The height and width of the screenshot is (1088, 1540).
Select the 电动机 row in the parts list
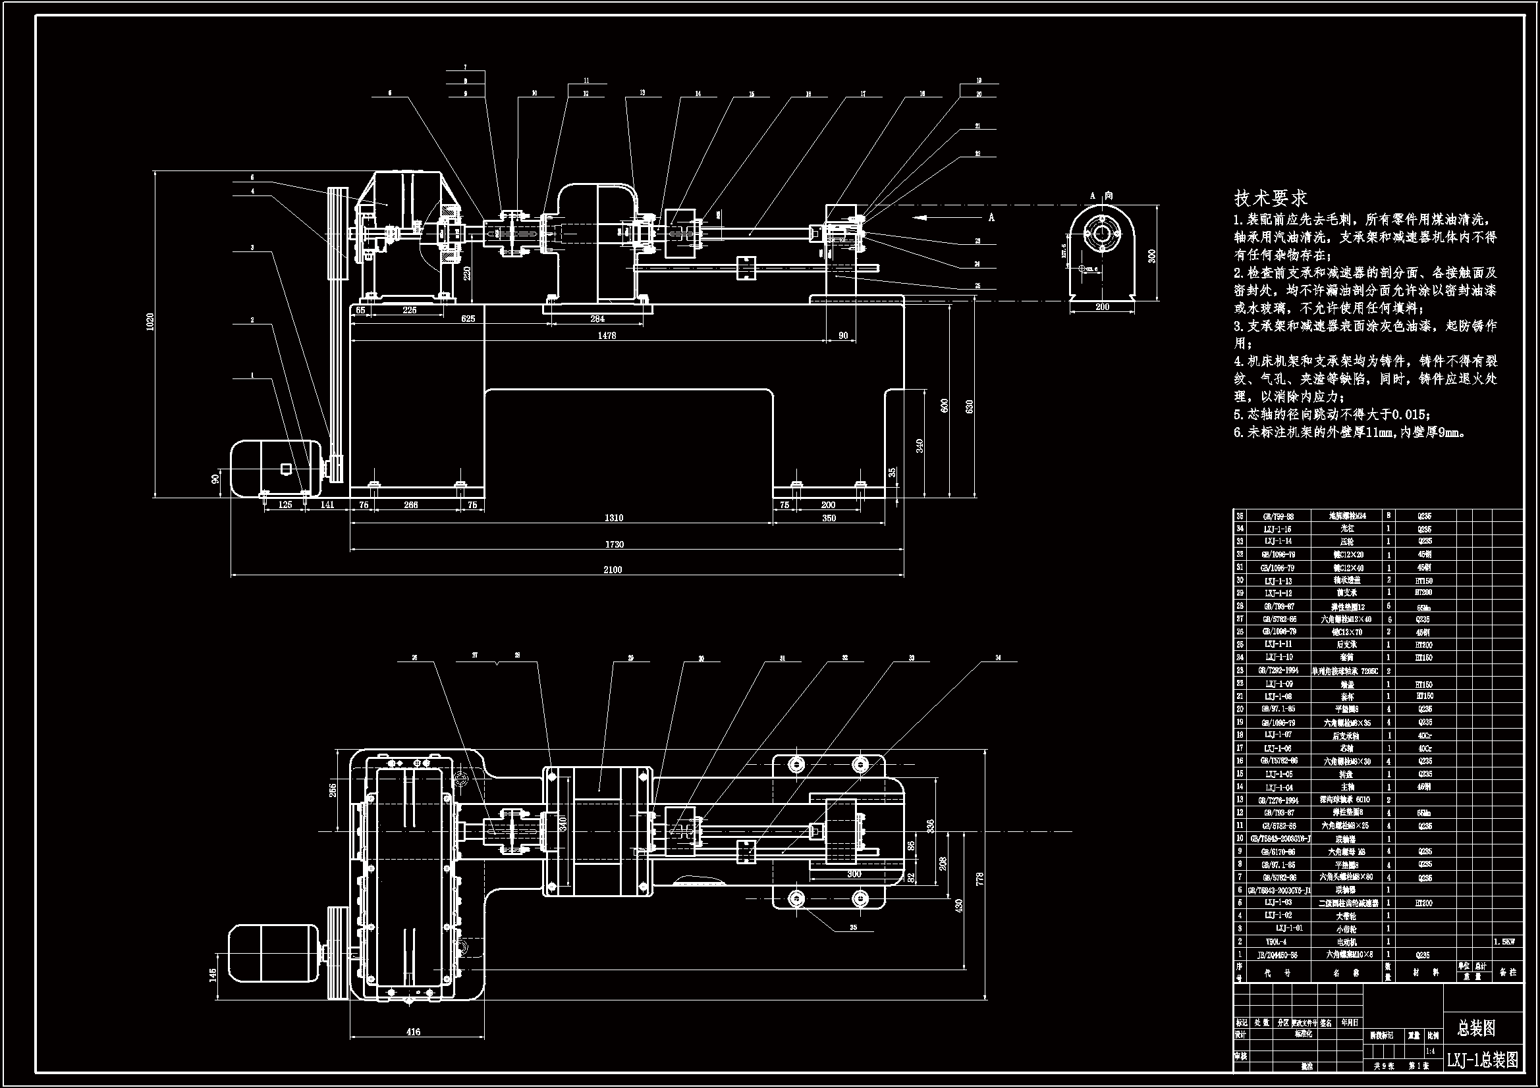1346,942
